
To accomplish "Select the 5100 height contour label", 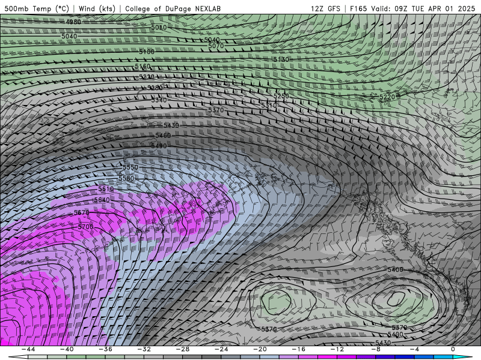I will [x=147, y=52].
